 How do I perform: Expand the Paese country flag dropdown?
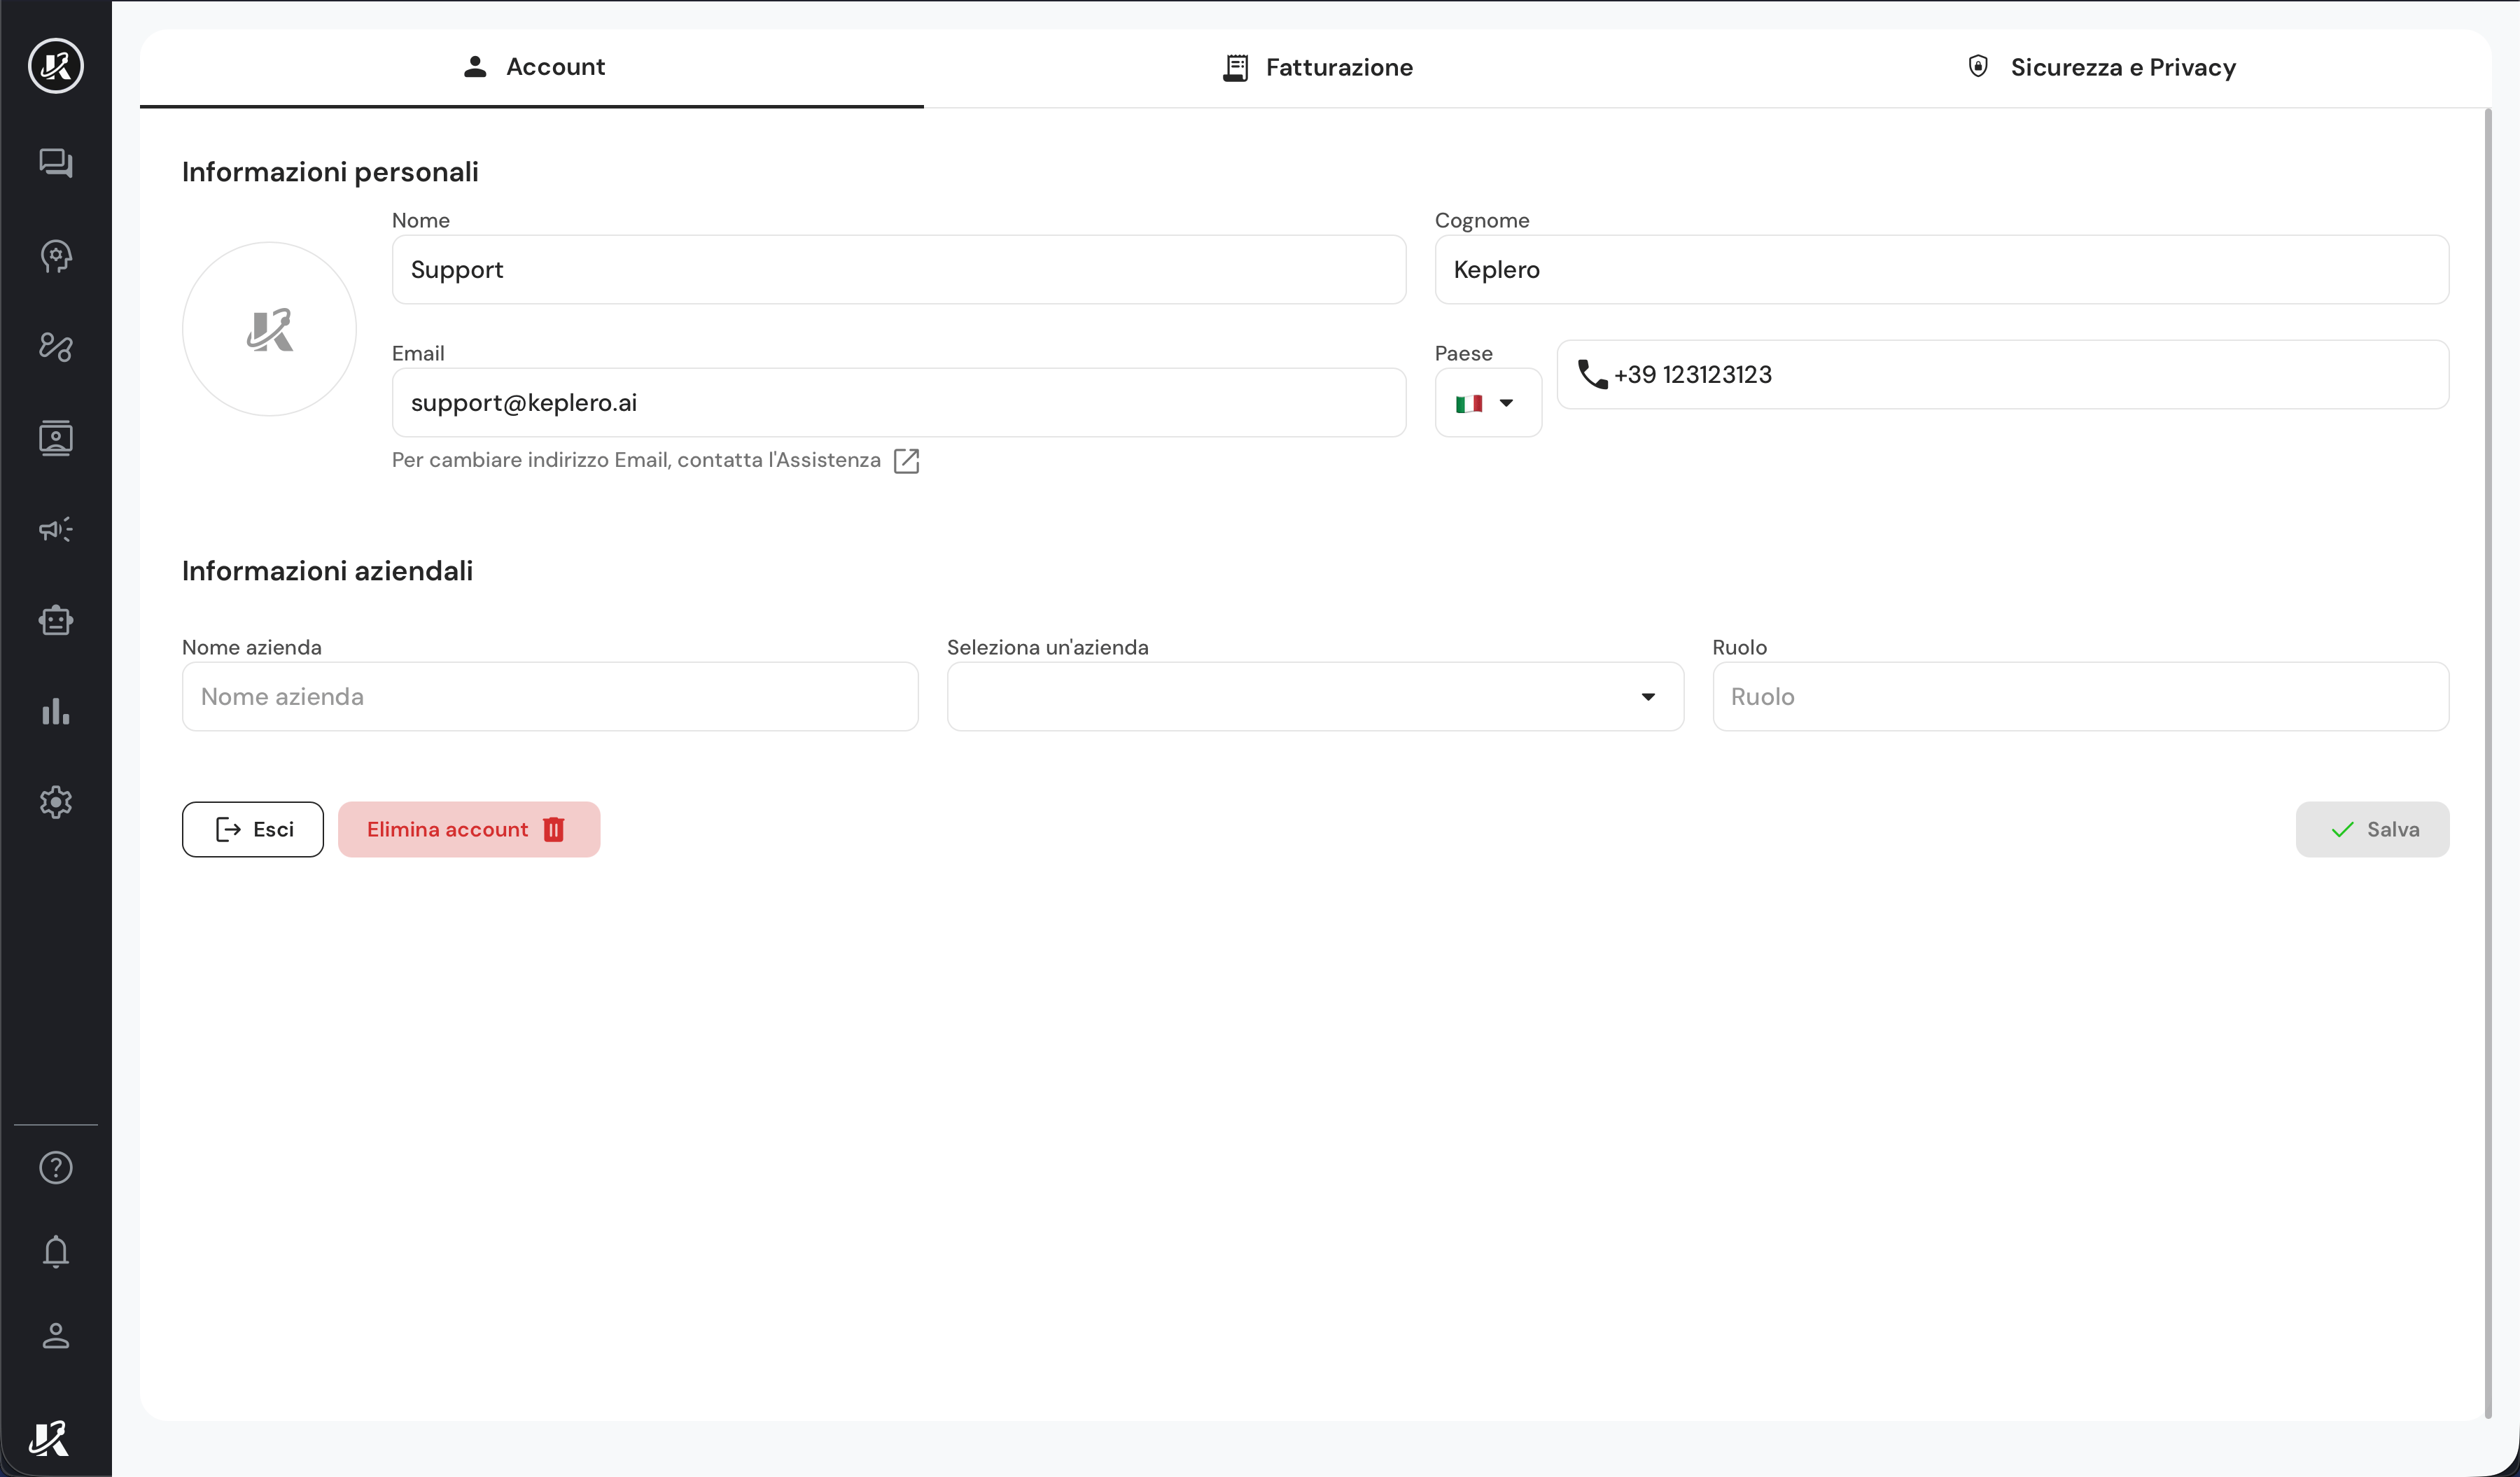click(1487, 403)
